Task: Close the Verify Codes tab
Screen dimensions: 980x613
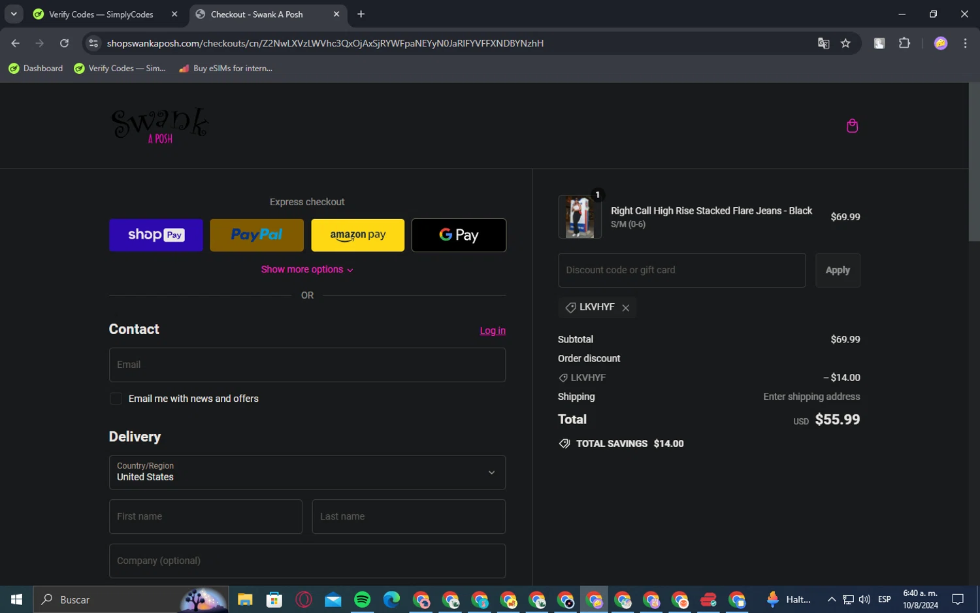Action: pyautogui.click(x=174, y=14)
